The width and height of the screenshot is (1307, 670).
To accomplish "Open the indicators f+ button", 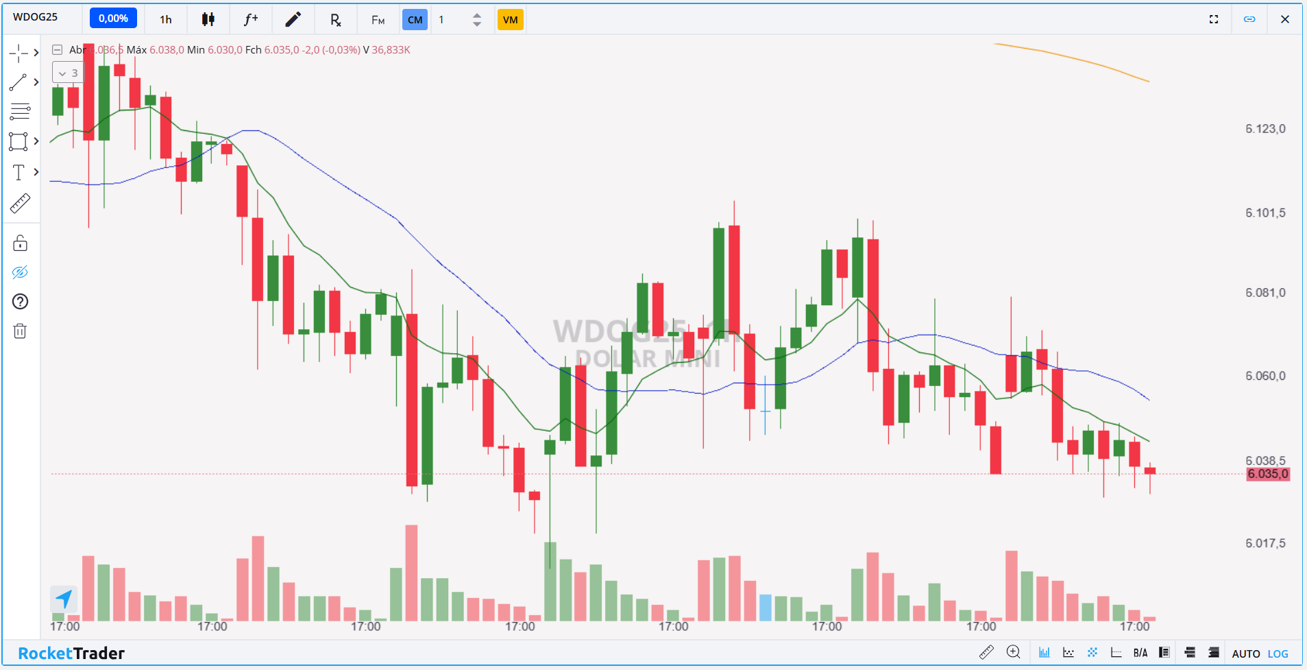I will click(251, 20).
